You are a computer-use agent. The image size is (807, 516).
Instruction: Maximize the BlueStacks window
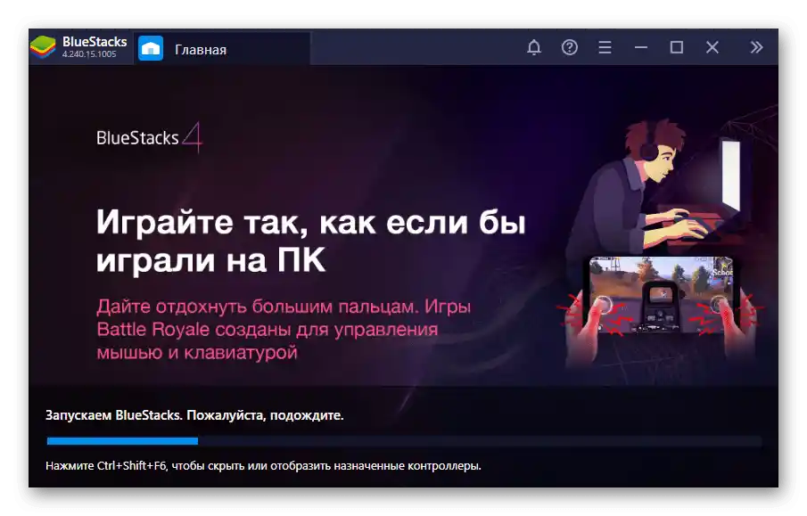pyautogui.click(x=677, y=47)
